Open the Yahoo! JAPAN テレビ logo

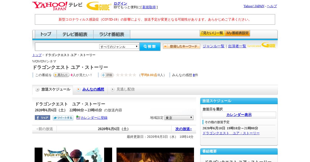point(57,6)
